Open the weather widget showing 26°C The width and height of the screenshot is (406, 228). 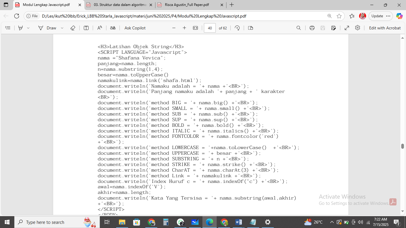coord(313,222)
